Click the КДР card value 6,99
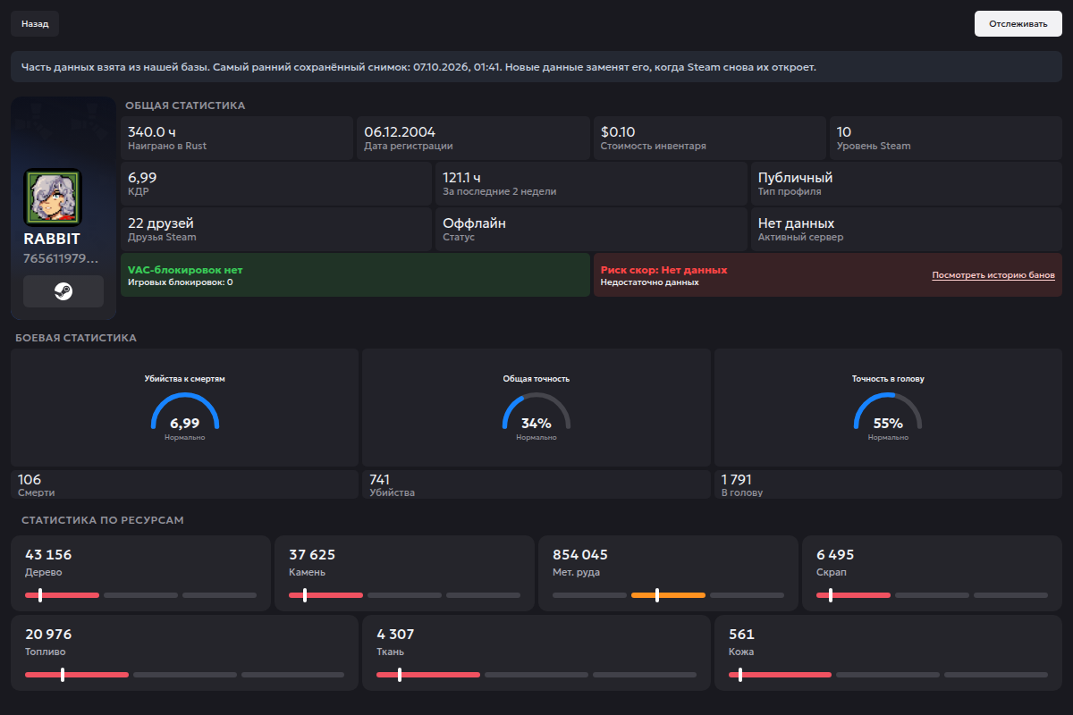The image size is (1073, 715). (142, 178)
